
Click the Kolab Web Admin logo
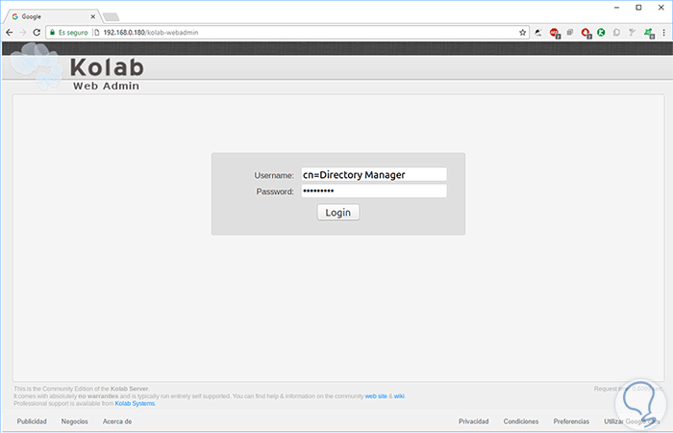(x=77, y=68)
